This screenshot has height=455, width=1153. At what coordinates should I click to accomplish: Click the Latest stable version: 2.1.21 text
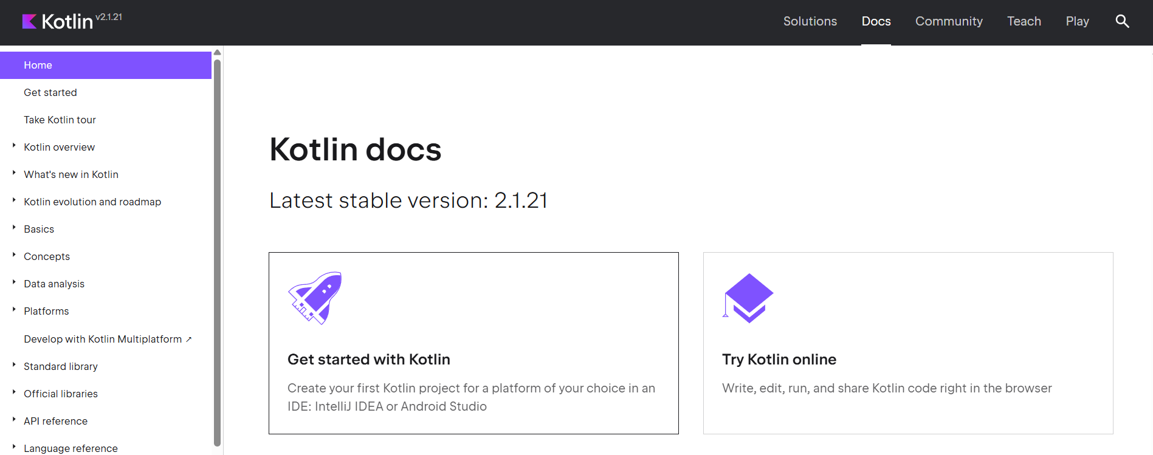coord(408,200)
